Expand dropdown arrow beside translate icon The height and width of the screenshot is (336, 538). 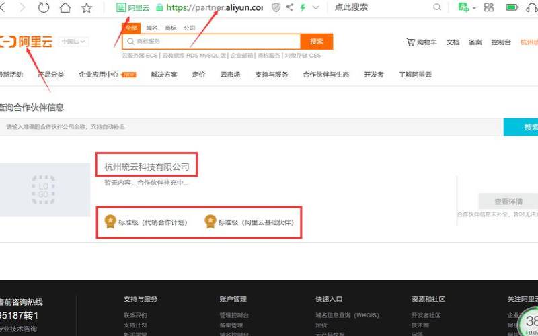click(474, 8)
